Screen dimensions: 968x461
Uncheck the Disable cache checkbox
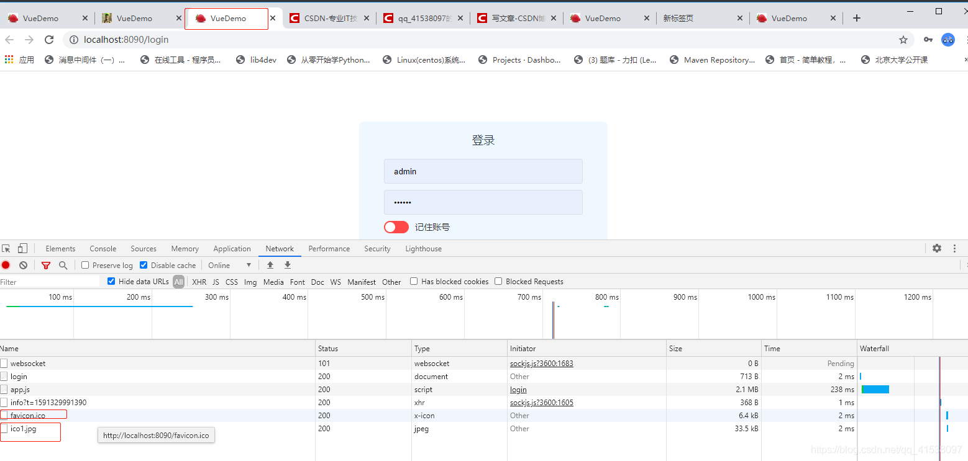pyautogui.click(x=144, y=265)
